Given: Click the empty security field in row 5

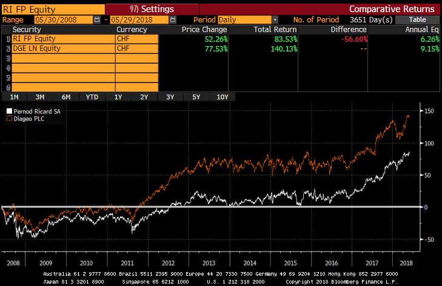Looking at the screenshot, I should 63,78.
